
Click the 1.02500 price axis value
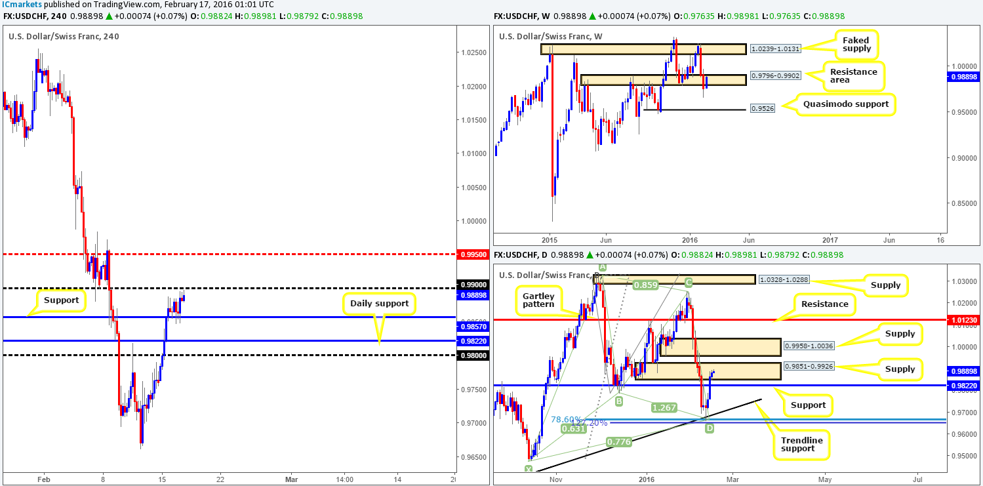click(x=473, y=52)
